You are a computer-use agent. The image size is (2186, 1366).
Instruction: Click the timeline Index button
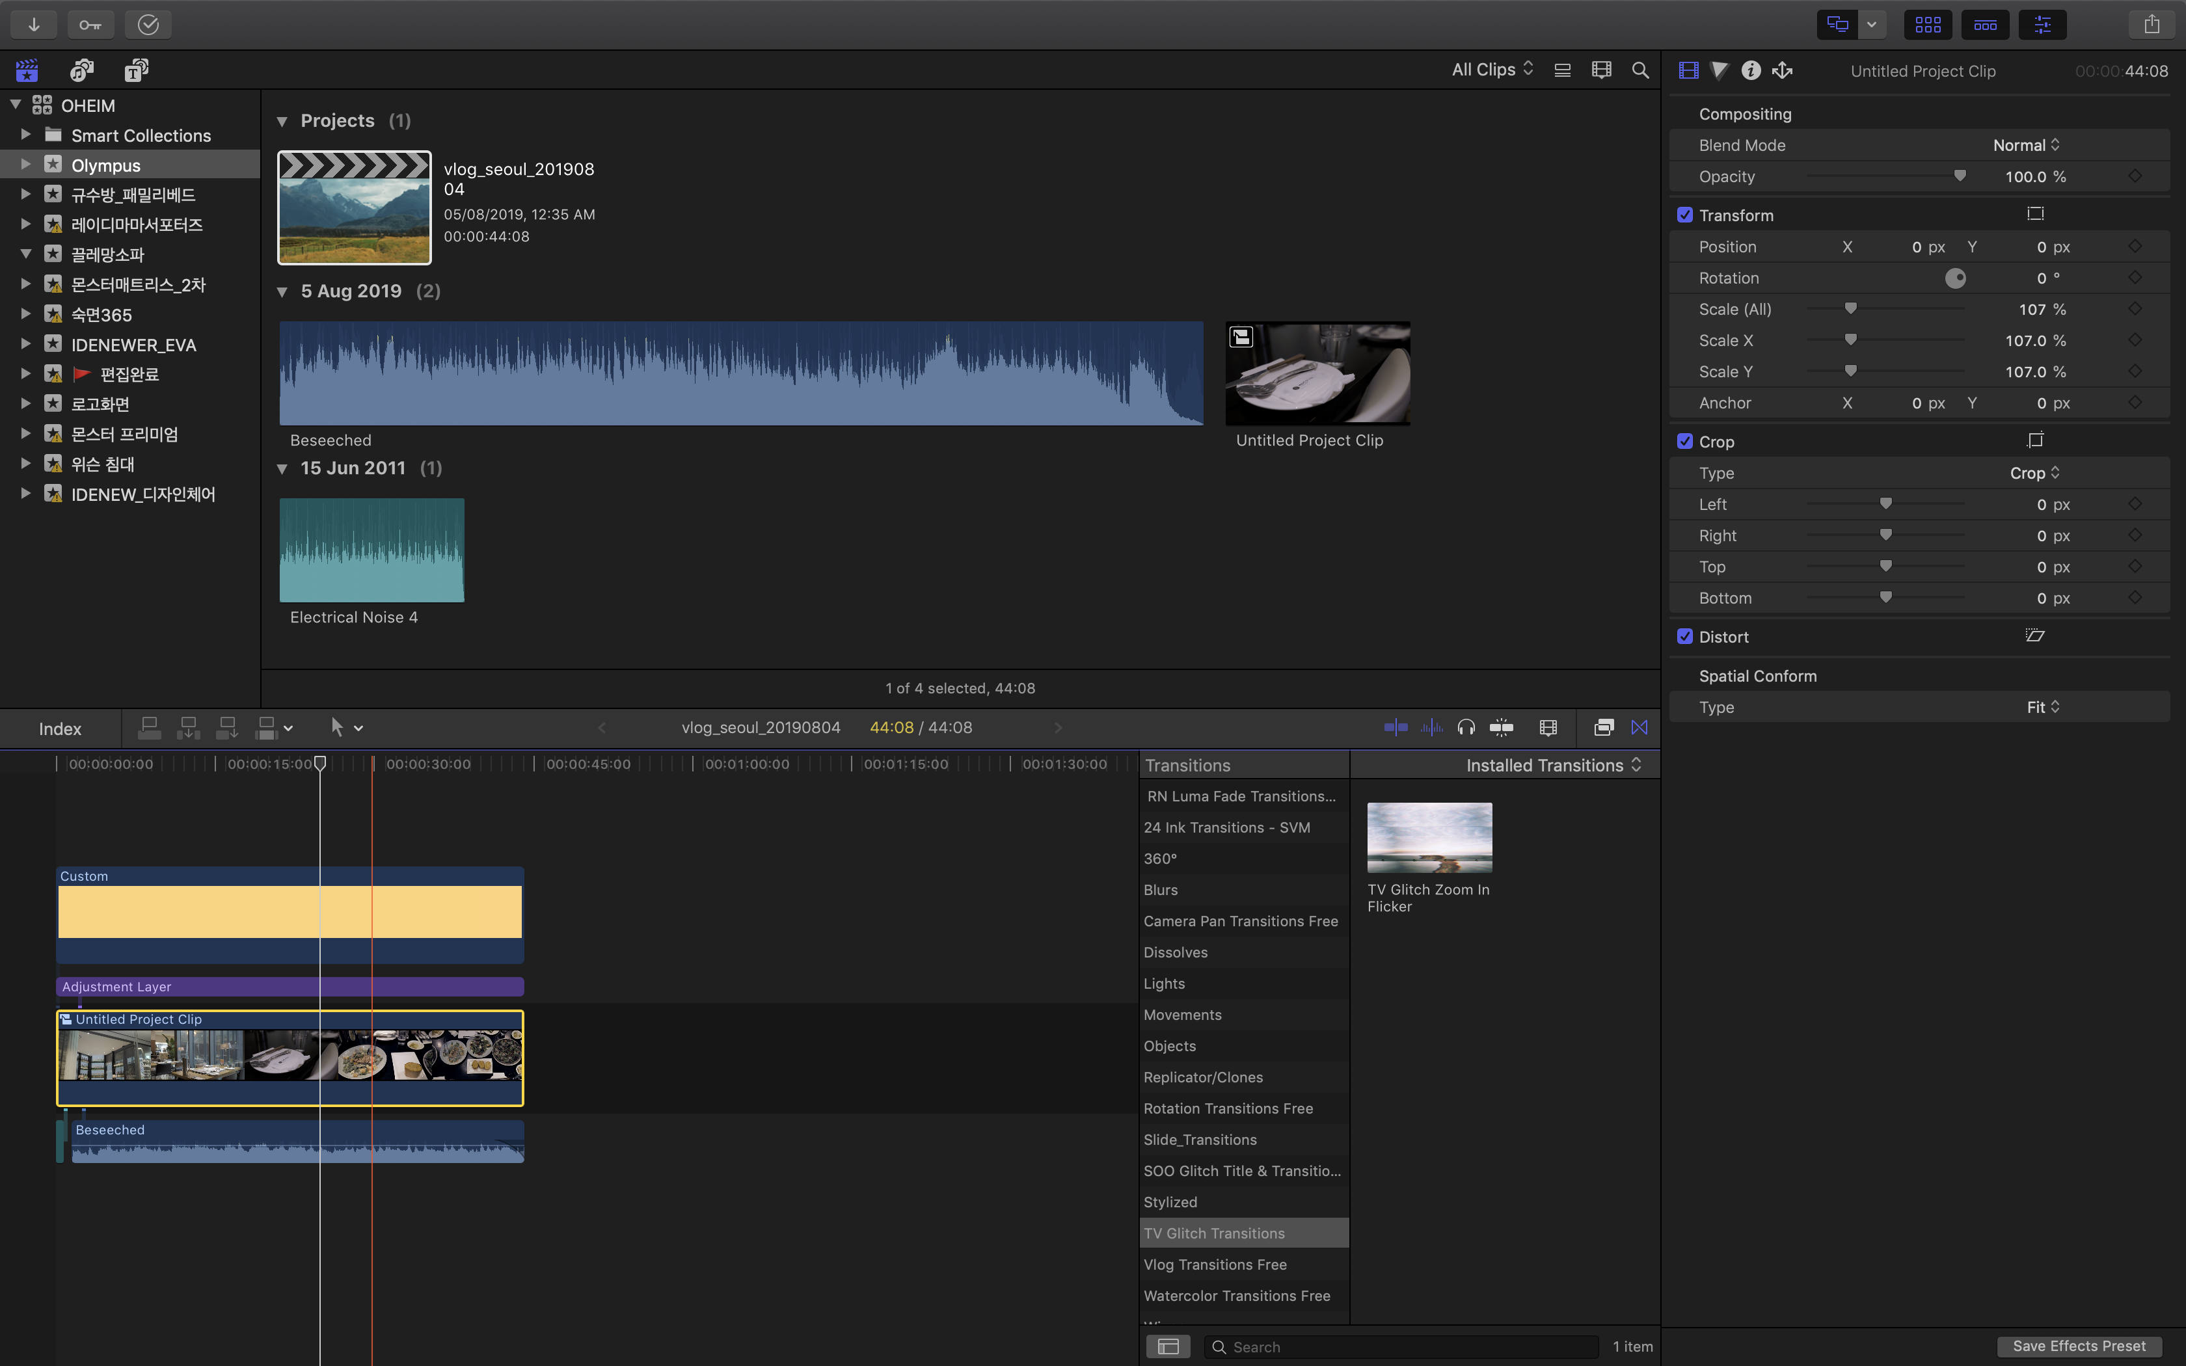click(x=60, y=728)
